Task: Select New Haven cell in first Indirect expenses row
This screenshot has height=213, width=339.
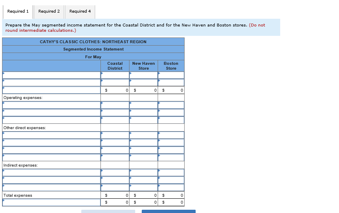Action: [143, 173]
